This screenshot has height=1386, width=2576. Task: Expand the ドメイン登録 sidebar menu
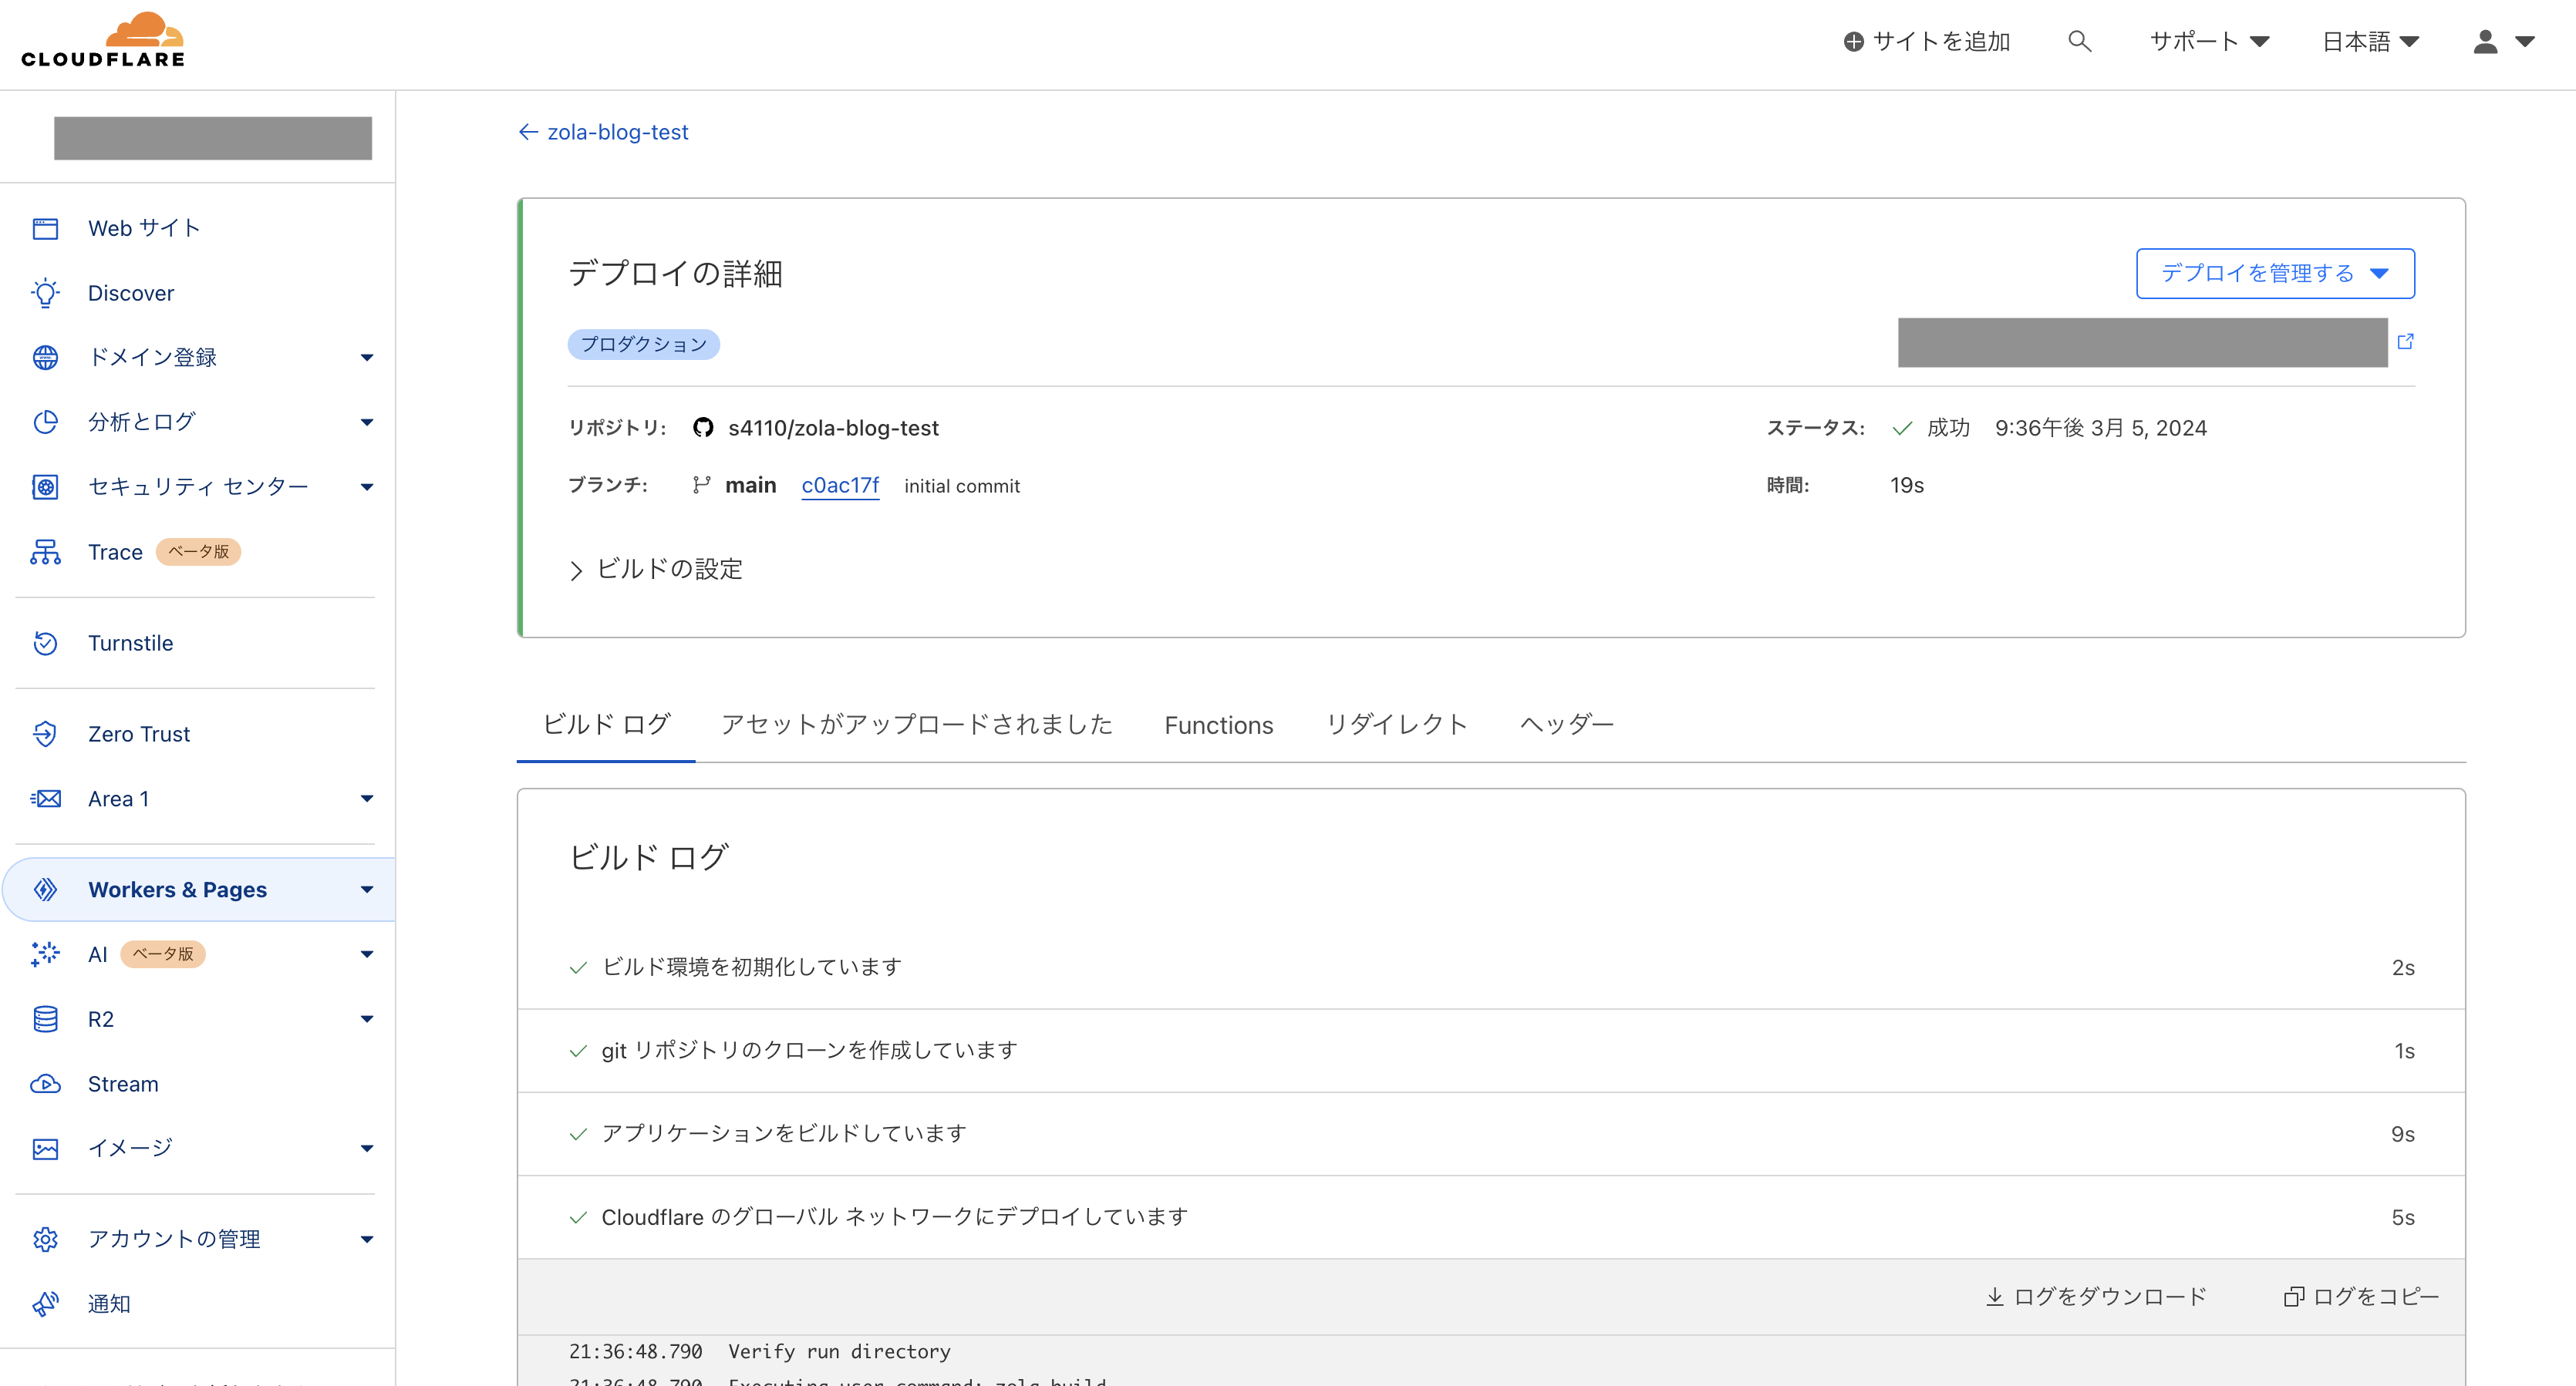366,358
